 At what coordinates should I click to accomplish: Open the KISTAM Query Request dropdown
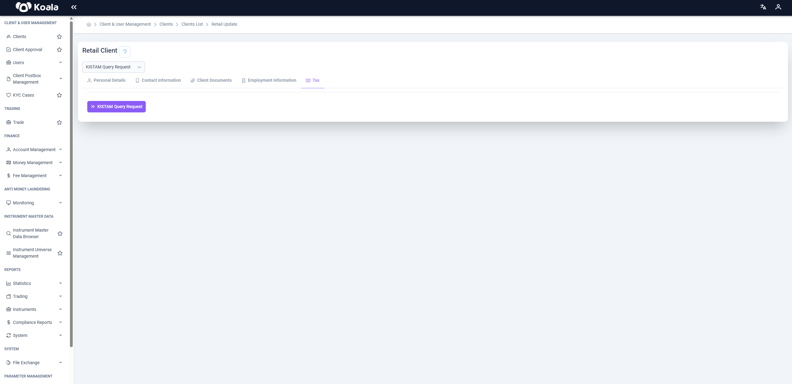(x=113, y=67)
